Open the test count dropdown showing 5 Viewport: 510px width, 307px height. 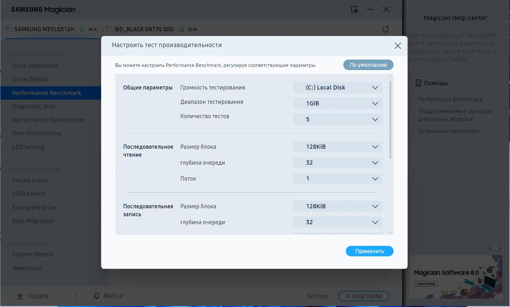pyautogui.click(x=338, y=119)
